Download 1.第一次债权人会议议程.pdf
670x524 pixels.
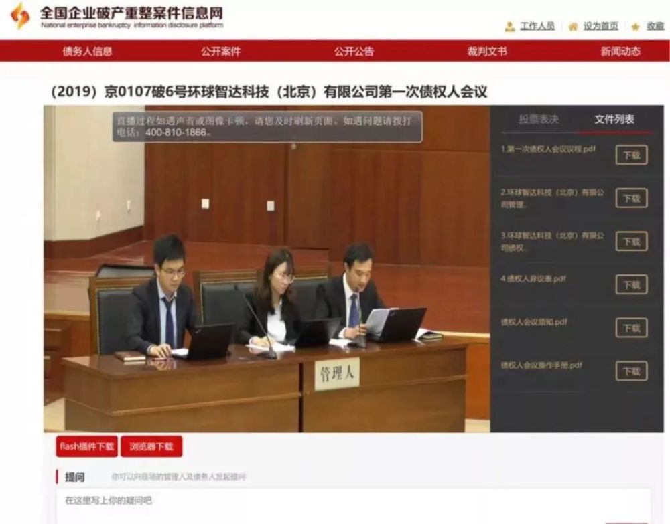coord(631,155)
